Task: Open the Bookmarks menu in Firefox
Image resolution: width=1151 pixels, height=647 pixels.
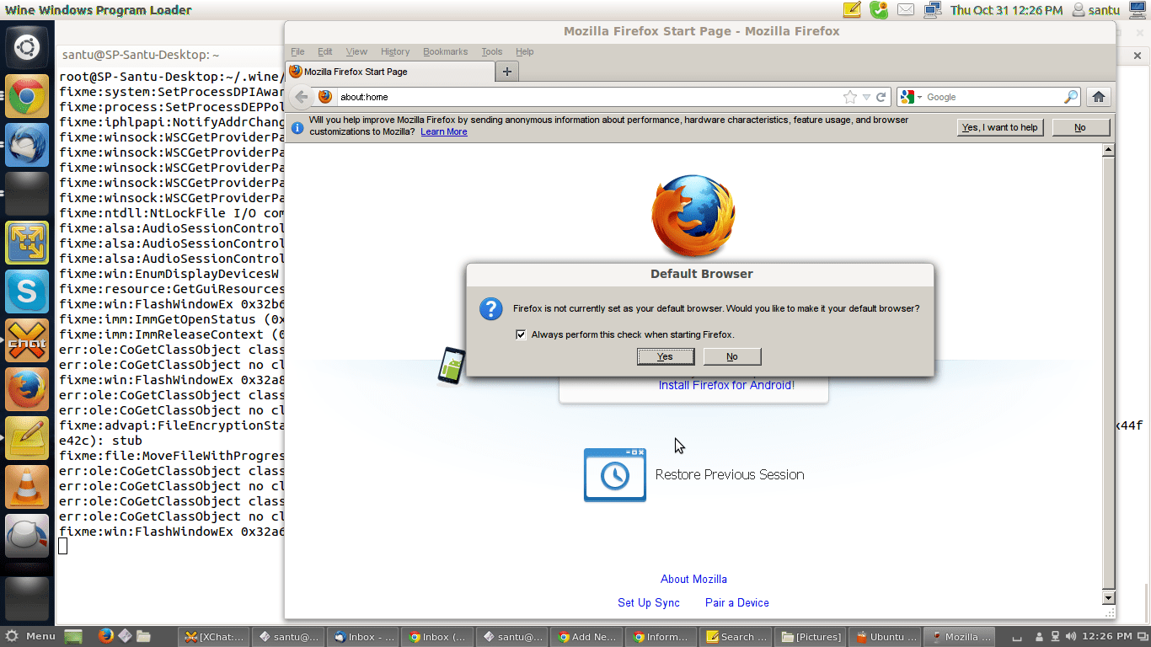Action: pyautogui.click(x=445, y=51)
